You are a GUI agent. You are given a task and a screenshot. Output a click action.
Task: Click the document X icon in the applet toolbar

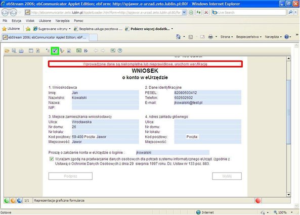(38, 50)
